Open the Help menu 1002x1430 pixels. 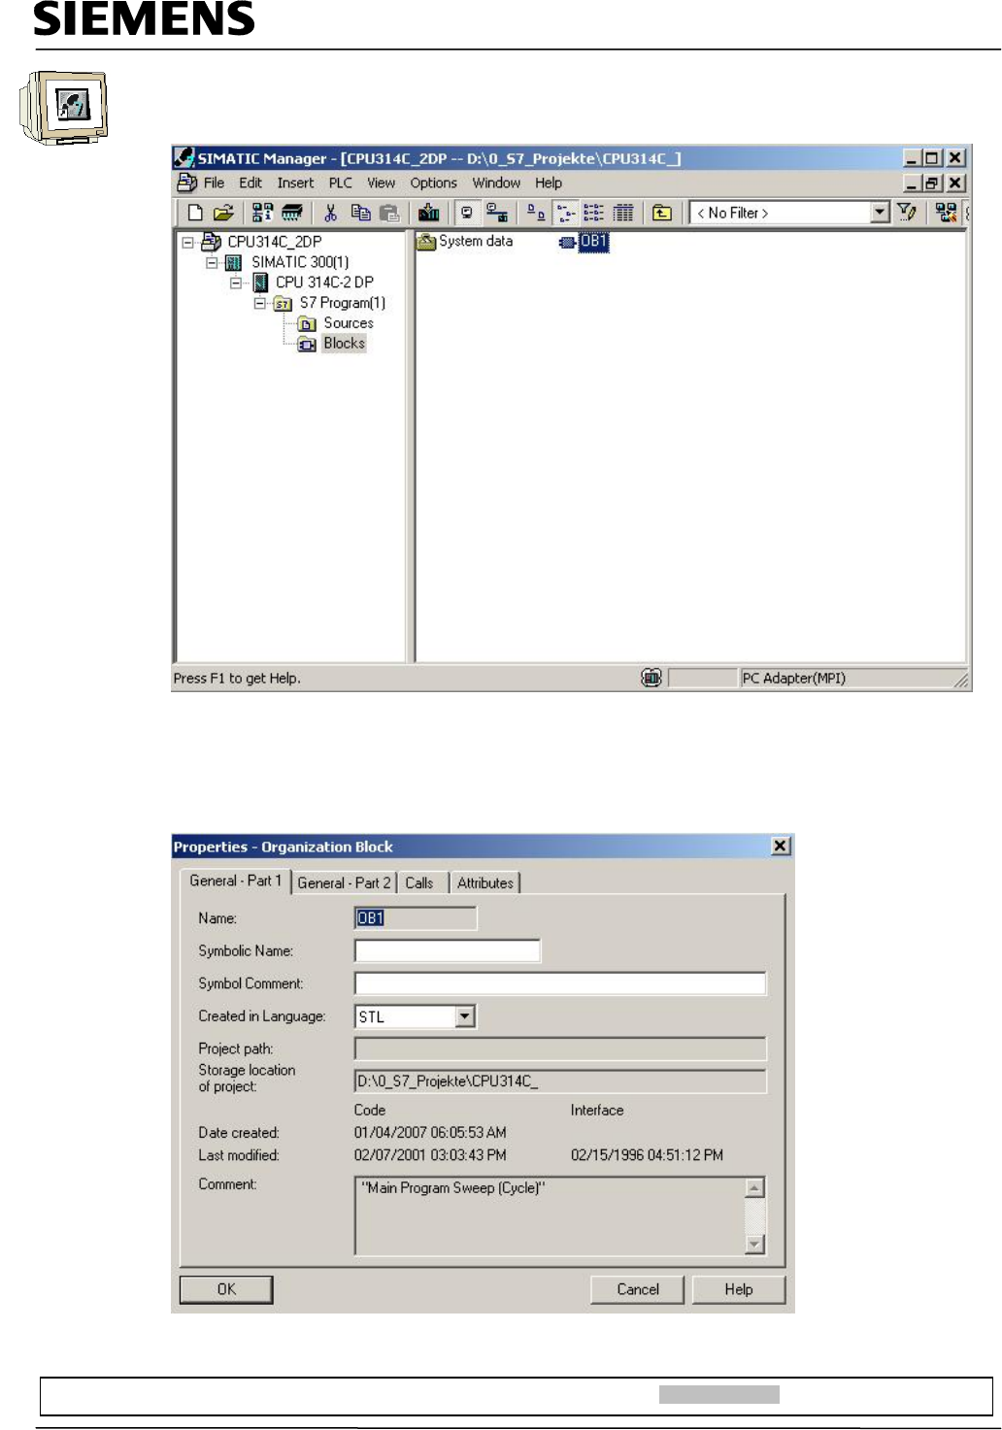[549, 183]
